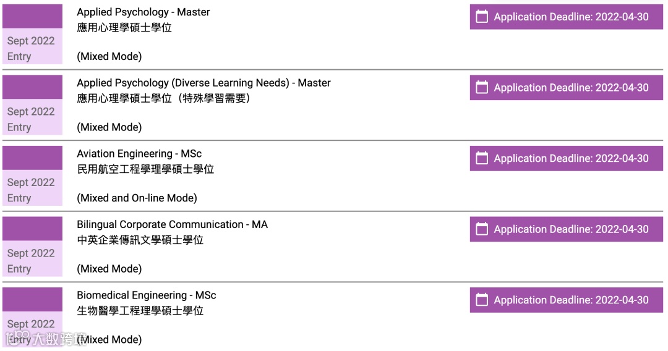Click Chinese title 中英企業傳訊文學碩士學位
The image size is (668, 351).
[140, 240]
